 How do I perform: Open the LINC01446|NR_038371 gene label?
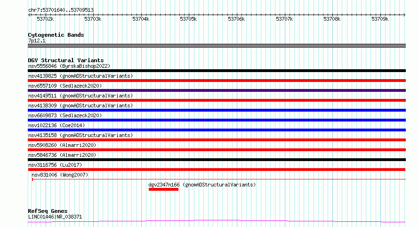coord(55,217)
